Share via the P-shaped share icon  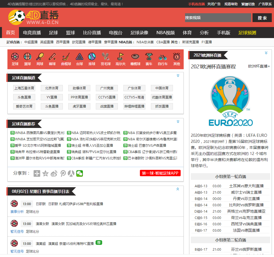tap(63, 173)
